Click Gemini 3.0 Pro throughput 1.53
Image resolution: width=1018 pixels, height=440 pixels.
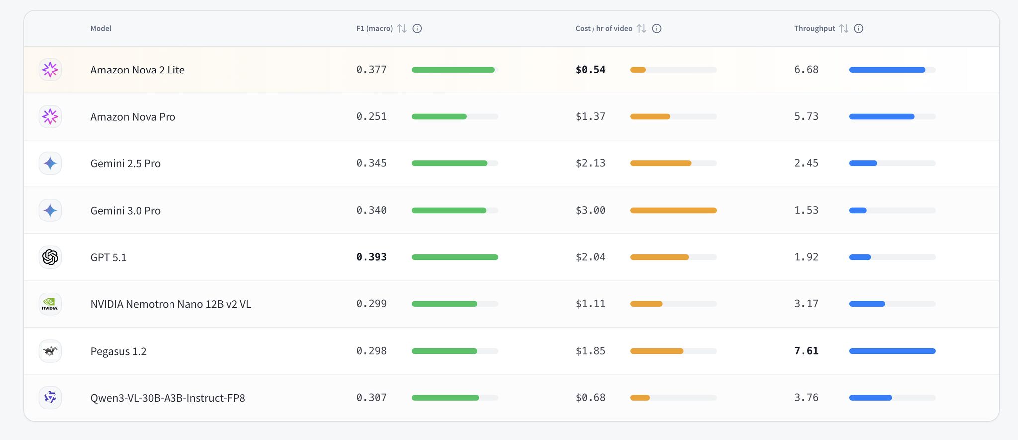point(806,210)
